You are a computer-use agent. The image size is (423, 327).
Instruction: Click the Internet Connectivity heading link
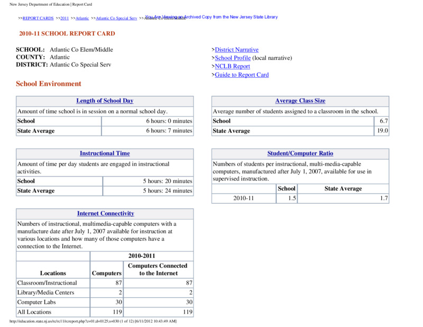(105, 214)
